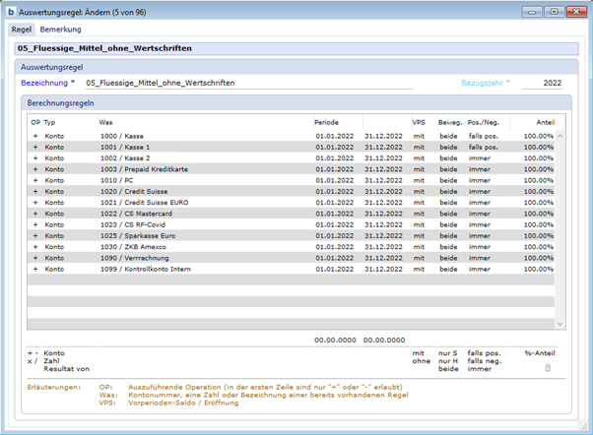
Task: Click the 1003 / Prepaid Kreditkarte row
Action: pyautogui.click(x=143, y=169)
